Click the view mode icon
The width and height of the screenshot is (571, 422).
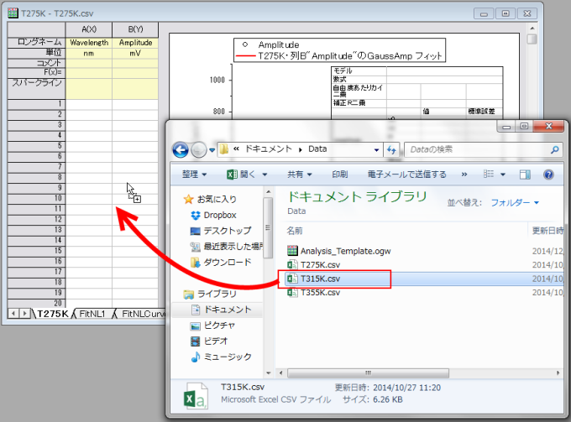coord(489,175)
